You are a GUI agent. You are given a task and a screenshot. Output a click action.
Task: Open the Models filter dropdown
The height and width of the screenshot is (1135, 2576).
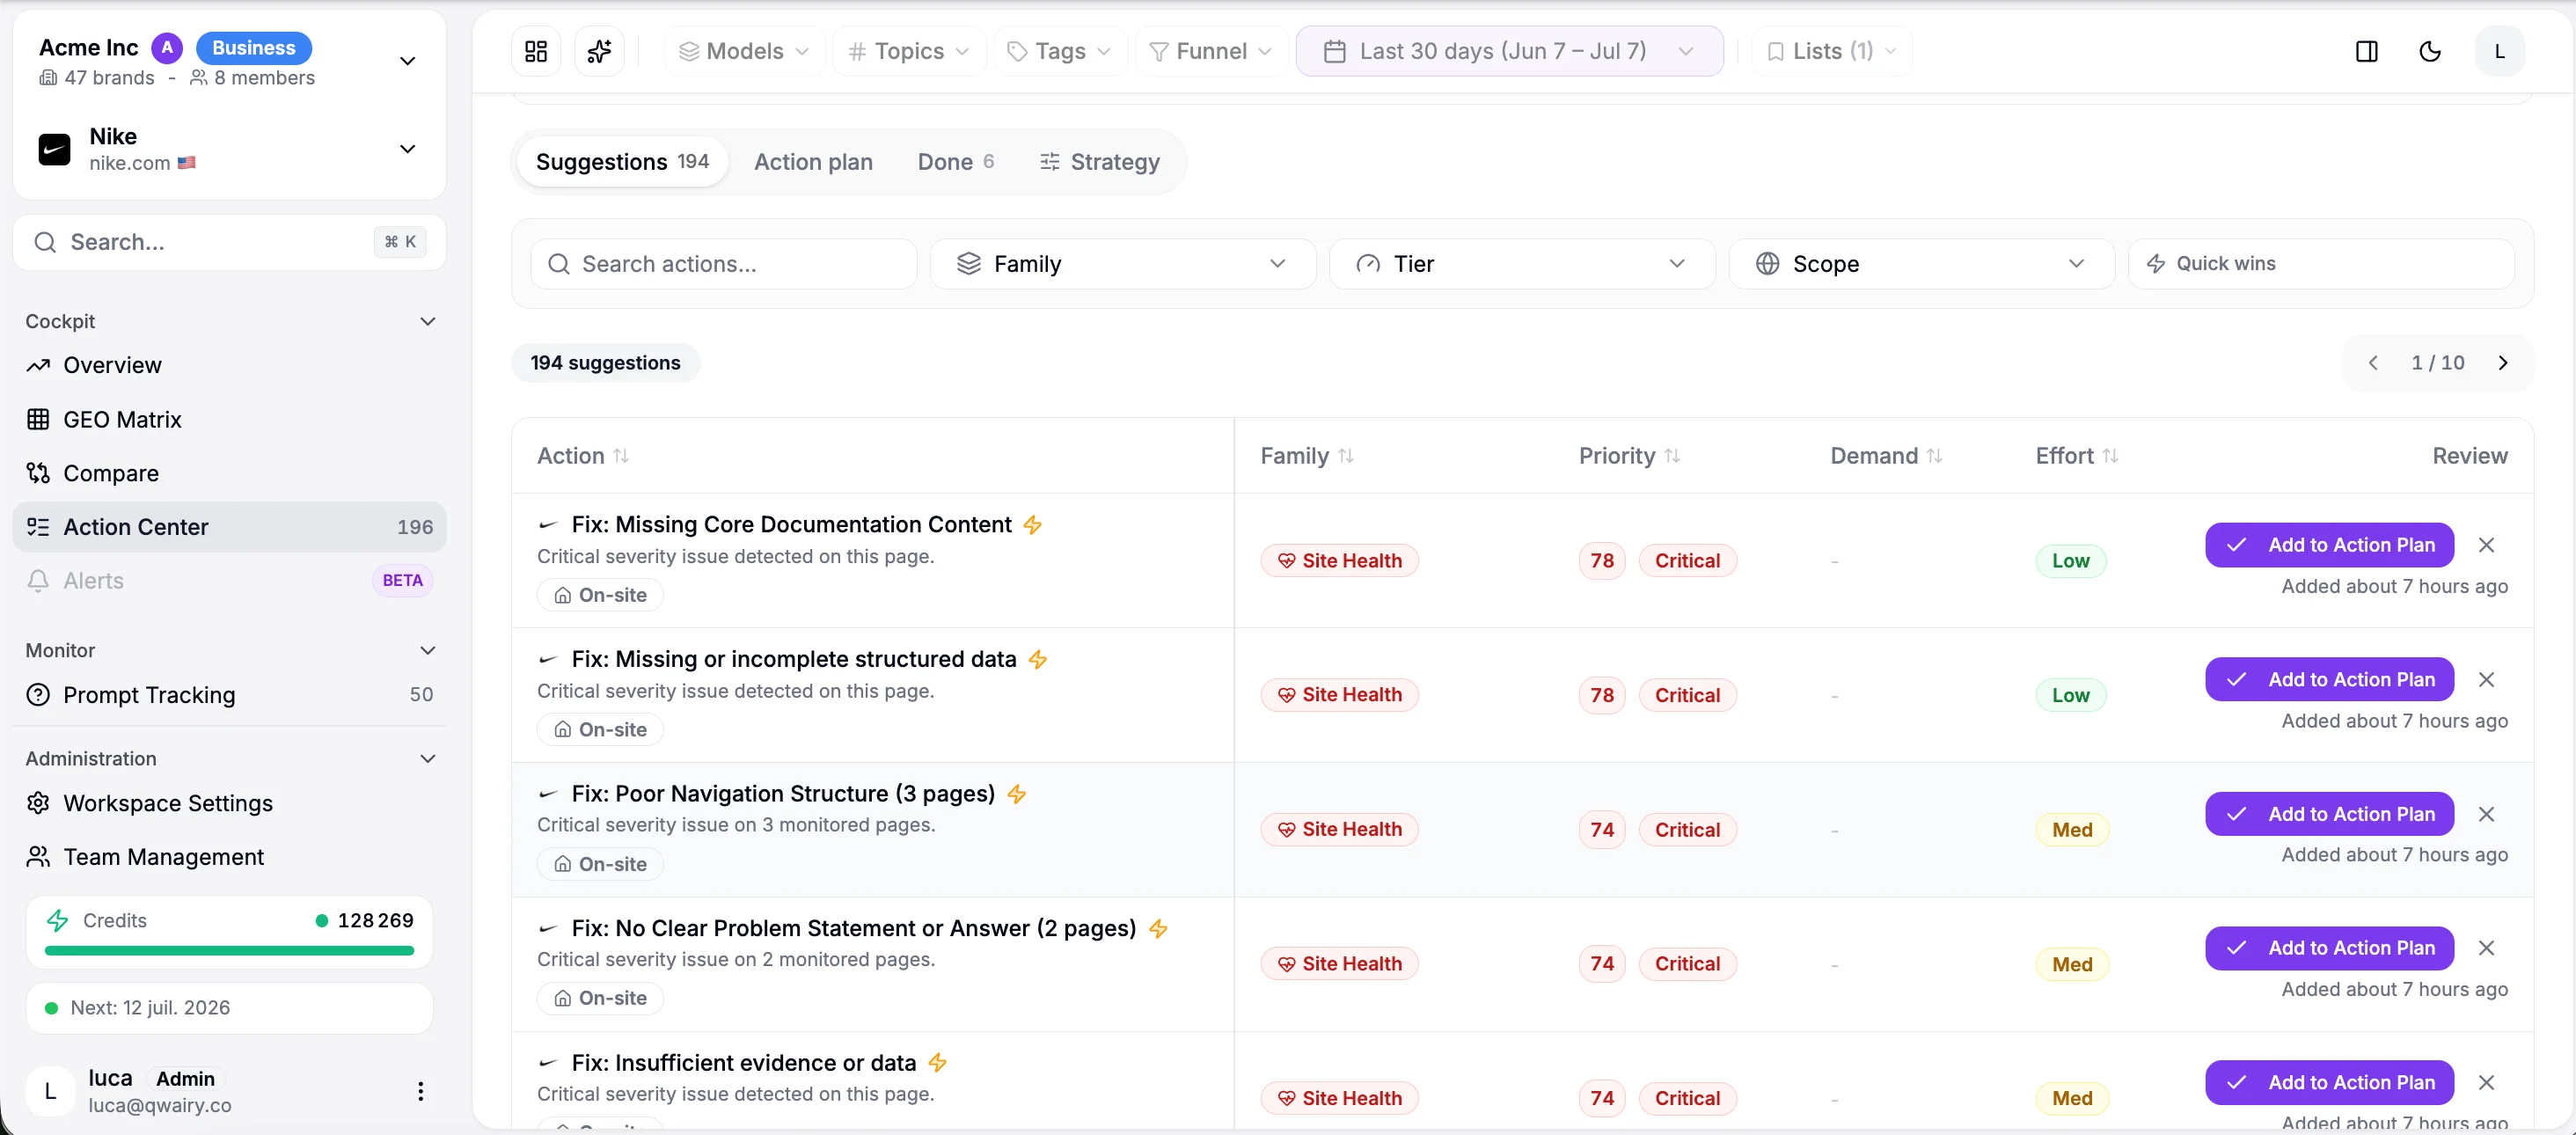(x=744, y=51)
